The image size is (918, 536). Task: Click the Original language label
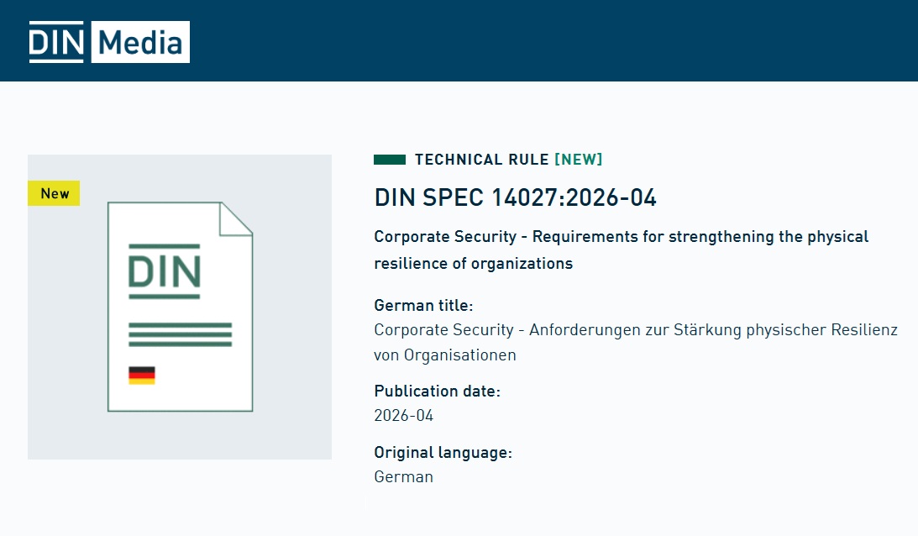coord(443,453)
